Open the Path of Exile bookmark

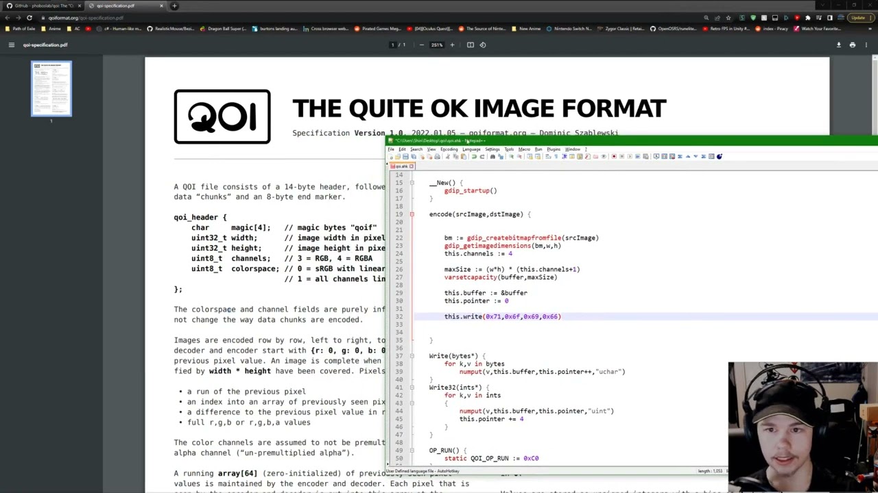pos(19,29)
